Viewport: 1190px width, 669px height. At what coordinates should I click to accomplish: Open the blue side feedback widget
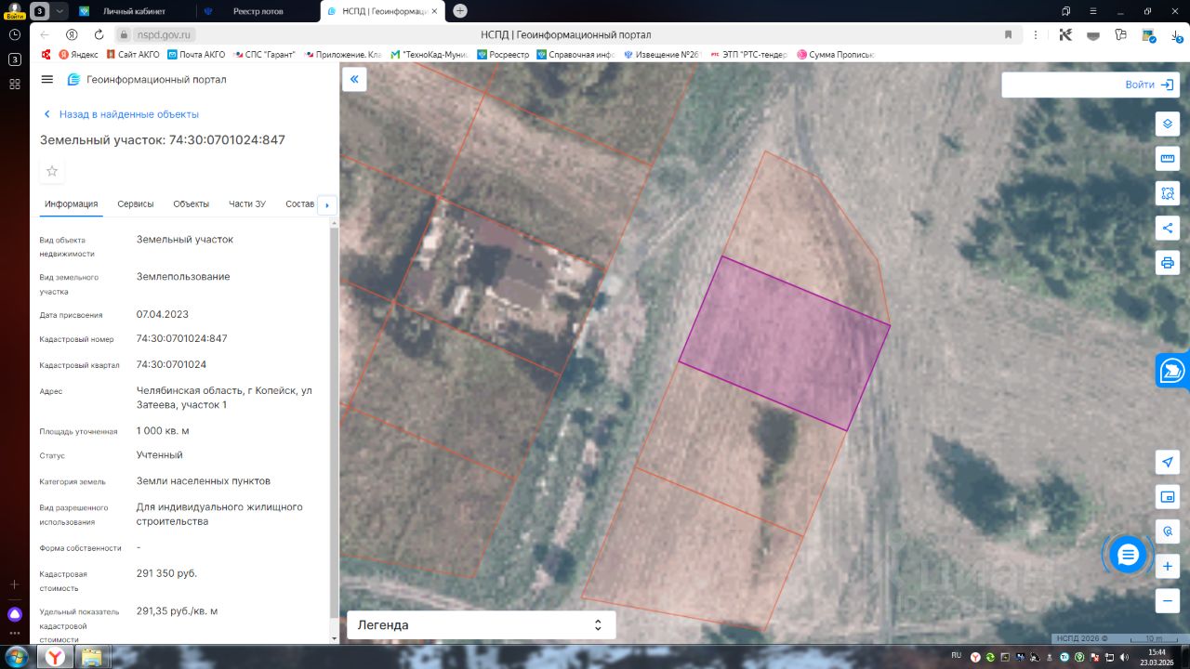[1172, 370]
